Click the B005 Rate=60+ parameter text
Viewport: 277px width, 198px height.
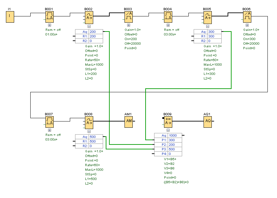[211, 60]
